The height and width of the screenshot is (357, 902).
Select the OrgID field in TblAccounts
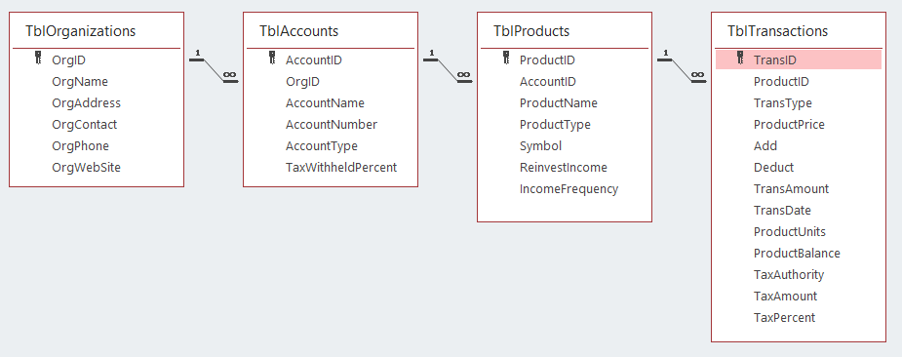[302, 82]
